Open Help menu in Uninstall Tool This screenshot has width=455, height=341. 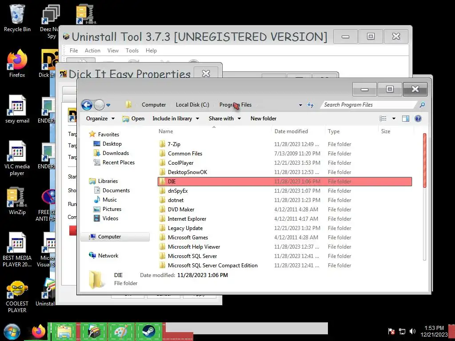click(x=151, y=51)
